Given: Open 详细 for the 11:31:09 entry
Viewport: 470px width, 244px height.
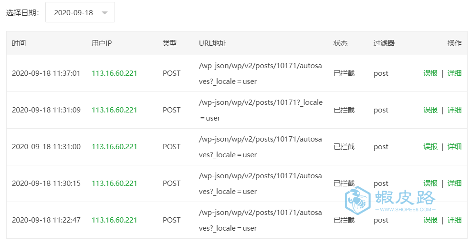Looking at the screenshot, I should pyautogui.click(x=454, y=110).
